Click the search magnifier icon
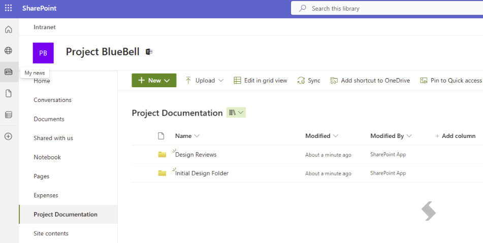This screenshot has height=243, width=483. [x=303, y=8]
